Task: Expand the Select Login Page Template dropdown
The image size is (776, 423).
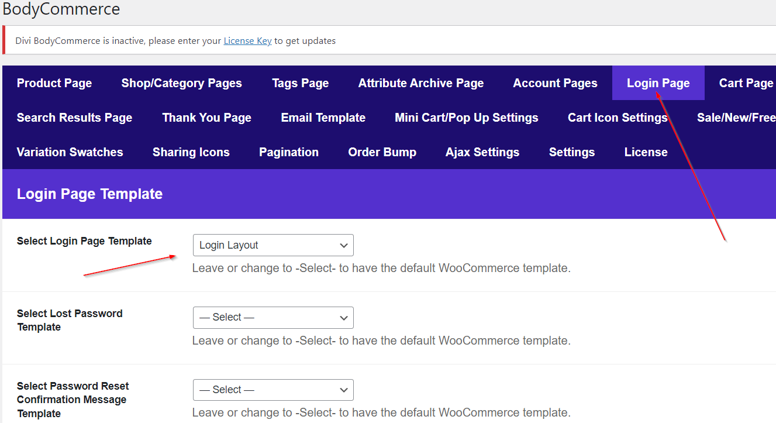Action: [273, 245]
